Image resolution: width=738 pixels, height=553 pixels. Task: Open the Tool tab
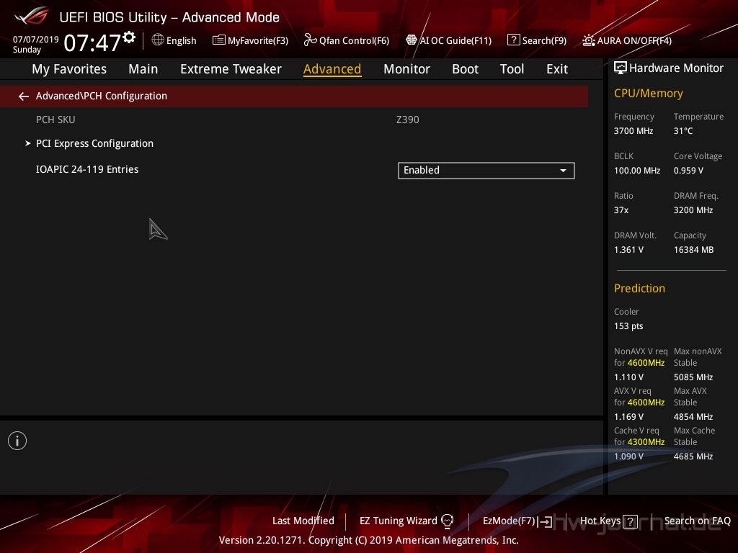point(512,69)
